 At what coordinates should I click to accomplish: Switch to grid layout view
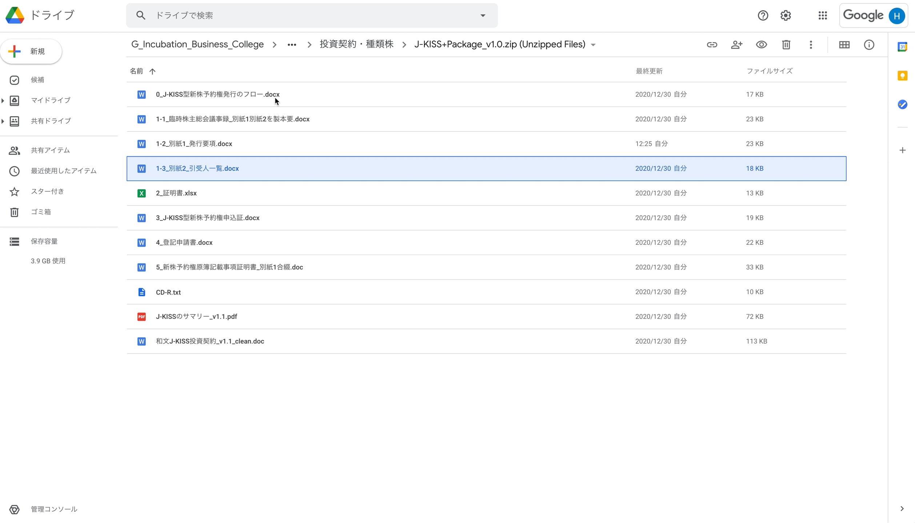(844, 45)
